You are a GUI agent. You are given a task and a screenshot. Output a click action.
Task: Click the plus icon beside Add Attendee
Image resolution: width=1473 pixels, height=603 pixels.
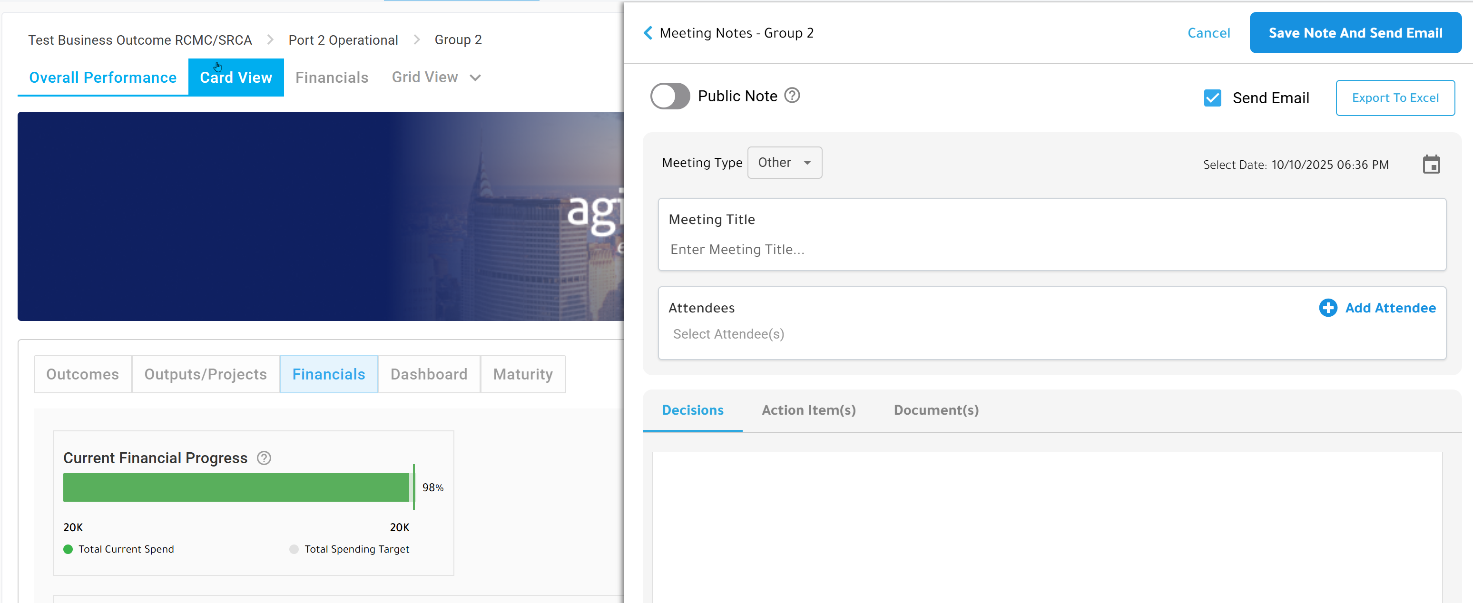pyautogui.click(x=1328, y=308)
